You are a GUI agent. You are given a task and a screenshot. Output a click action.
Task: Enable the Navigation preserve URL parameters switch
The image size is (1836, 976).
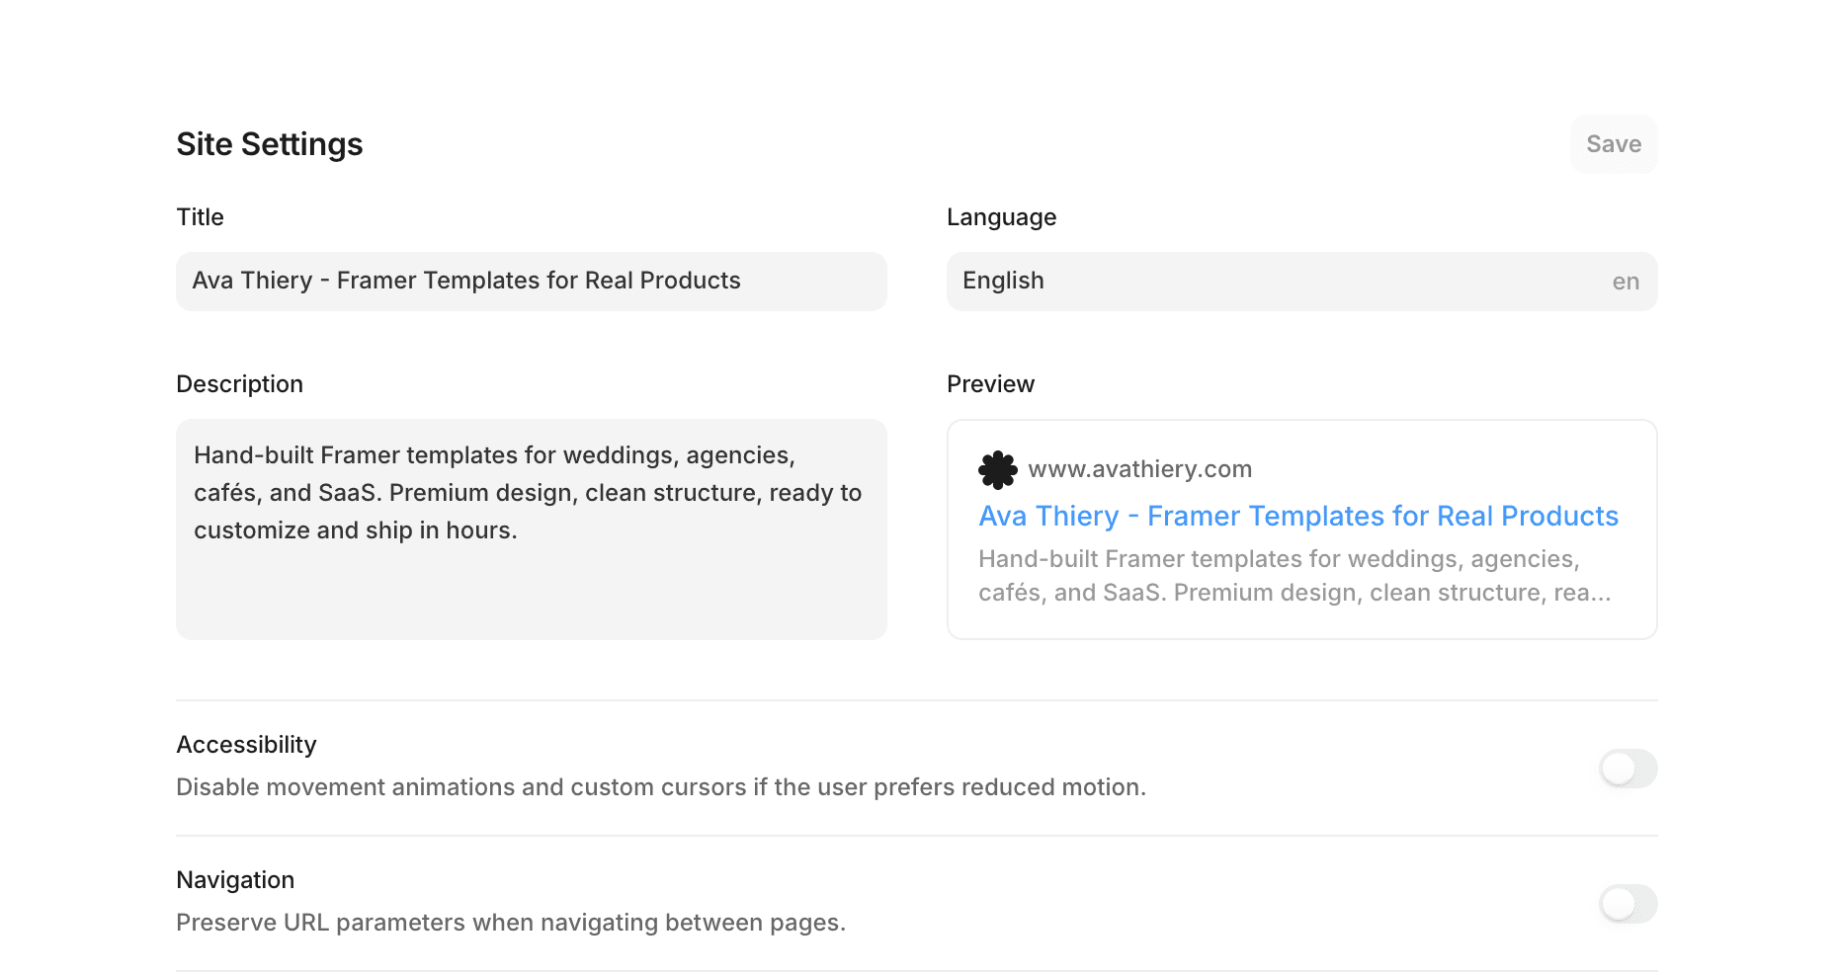click(x=1628, y=904)
